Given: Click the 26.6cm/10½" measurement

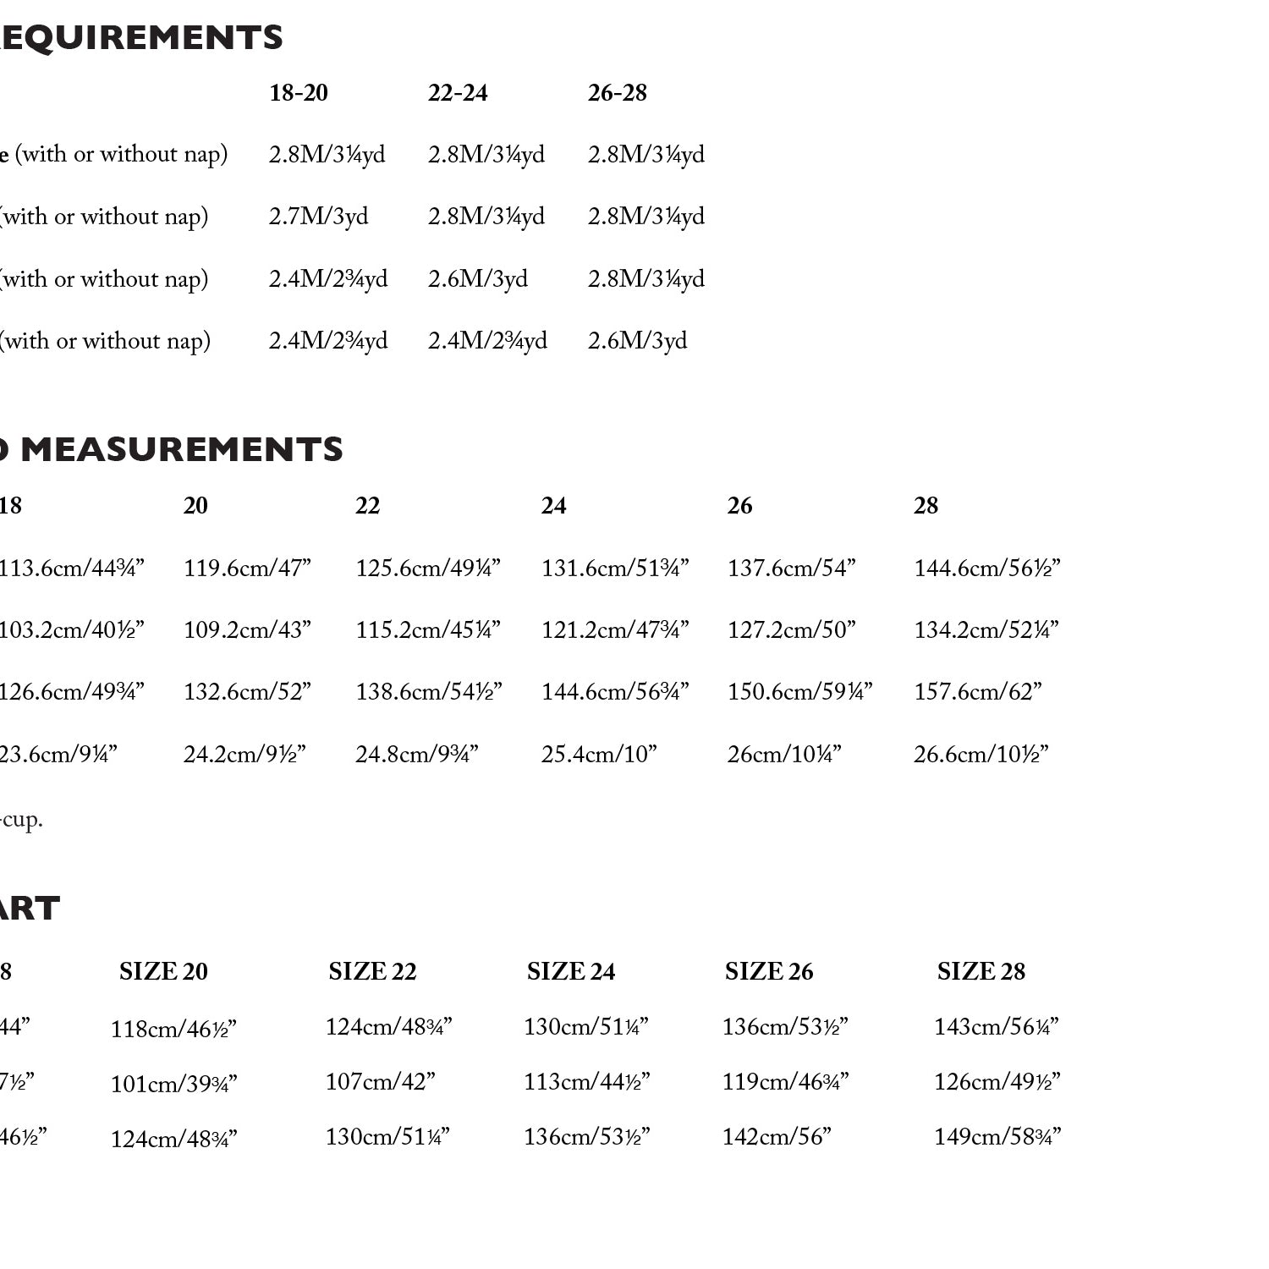Looking at the screenshot, I should (x=981, y=754).
